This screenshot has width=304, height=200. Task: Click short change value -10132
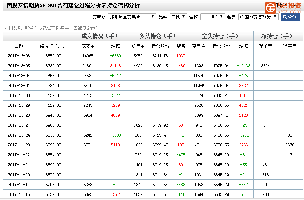pyautogui.click(x=243, y=66)
